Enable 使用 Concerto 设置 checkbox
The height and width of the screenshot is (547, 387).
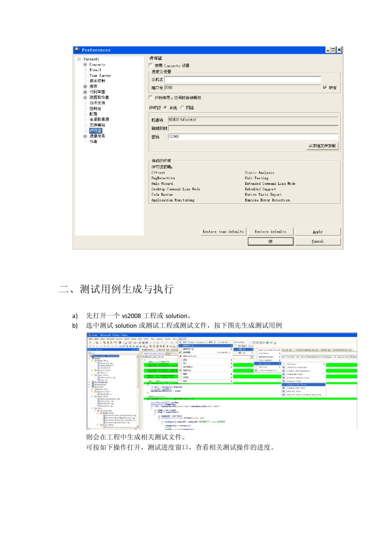151,65
